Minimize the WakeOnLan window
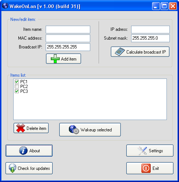This screenshot has height=182, width=179. coord(156,6)
